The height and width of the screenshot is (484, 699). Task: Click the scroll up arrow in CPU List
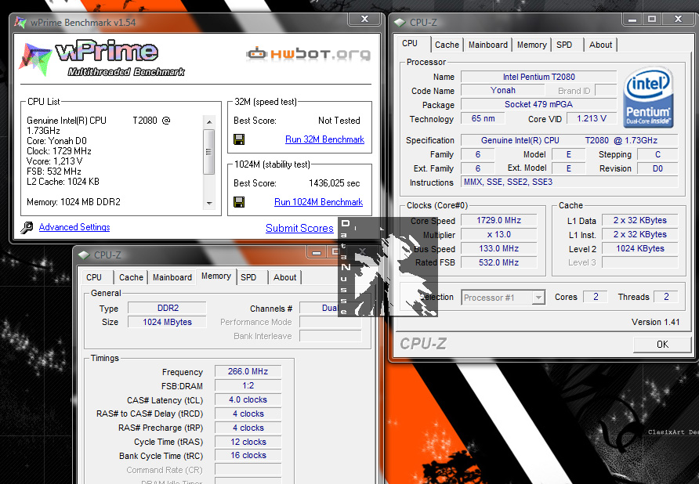[209, 121]
